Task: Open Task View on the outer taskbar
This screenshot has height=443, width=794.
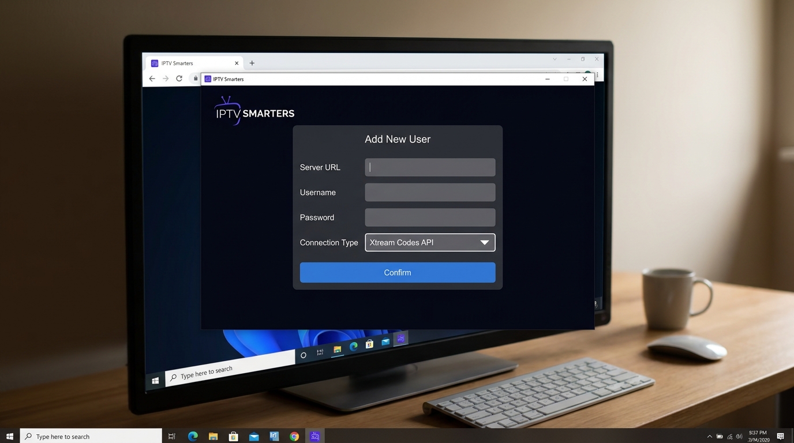Action: coord(171,436)
